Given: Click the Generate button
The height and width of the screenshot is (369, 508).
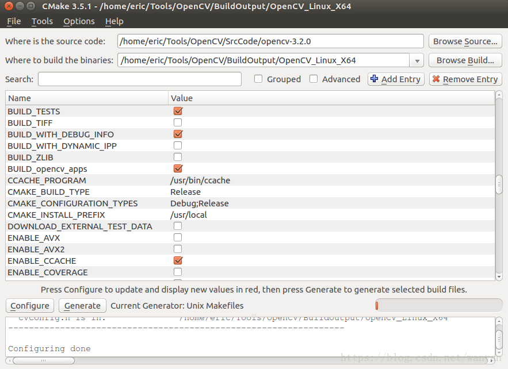Looking at the screenshot, I should (82, 306).
